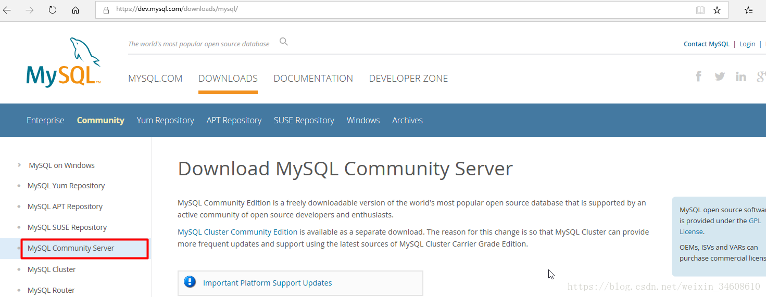766x297 pixels.
Task: Open reading view book icon
Action: pos(700,10)
